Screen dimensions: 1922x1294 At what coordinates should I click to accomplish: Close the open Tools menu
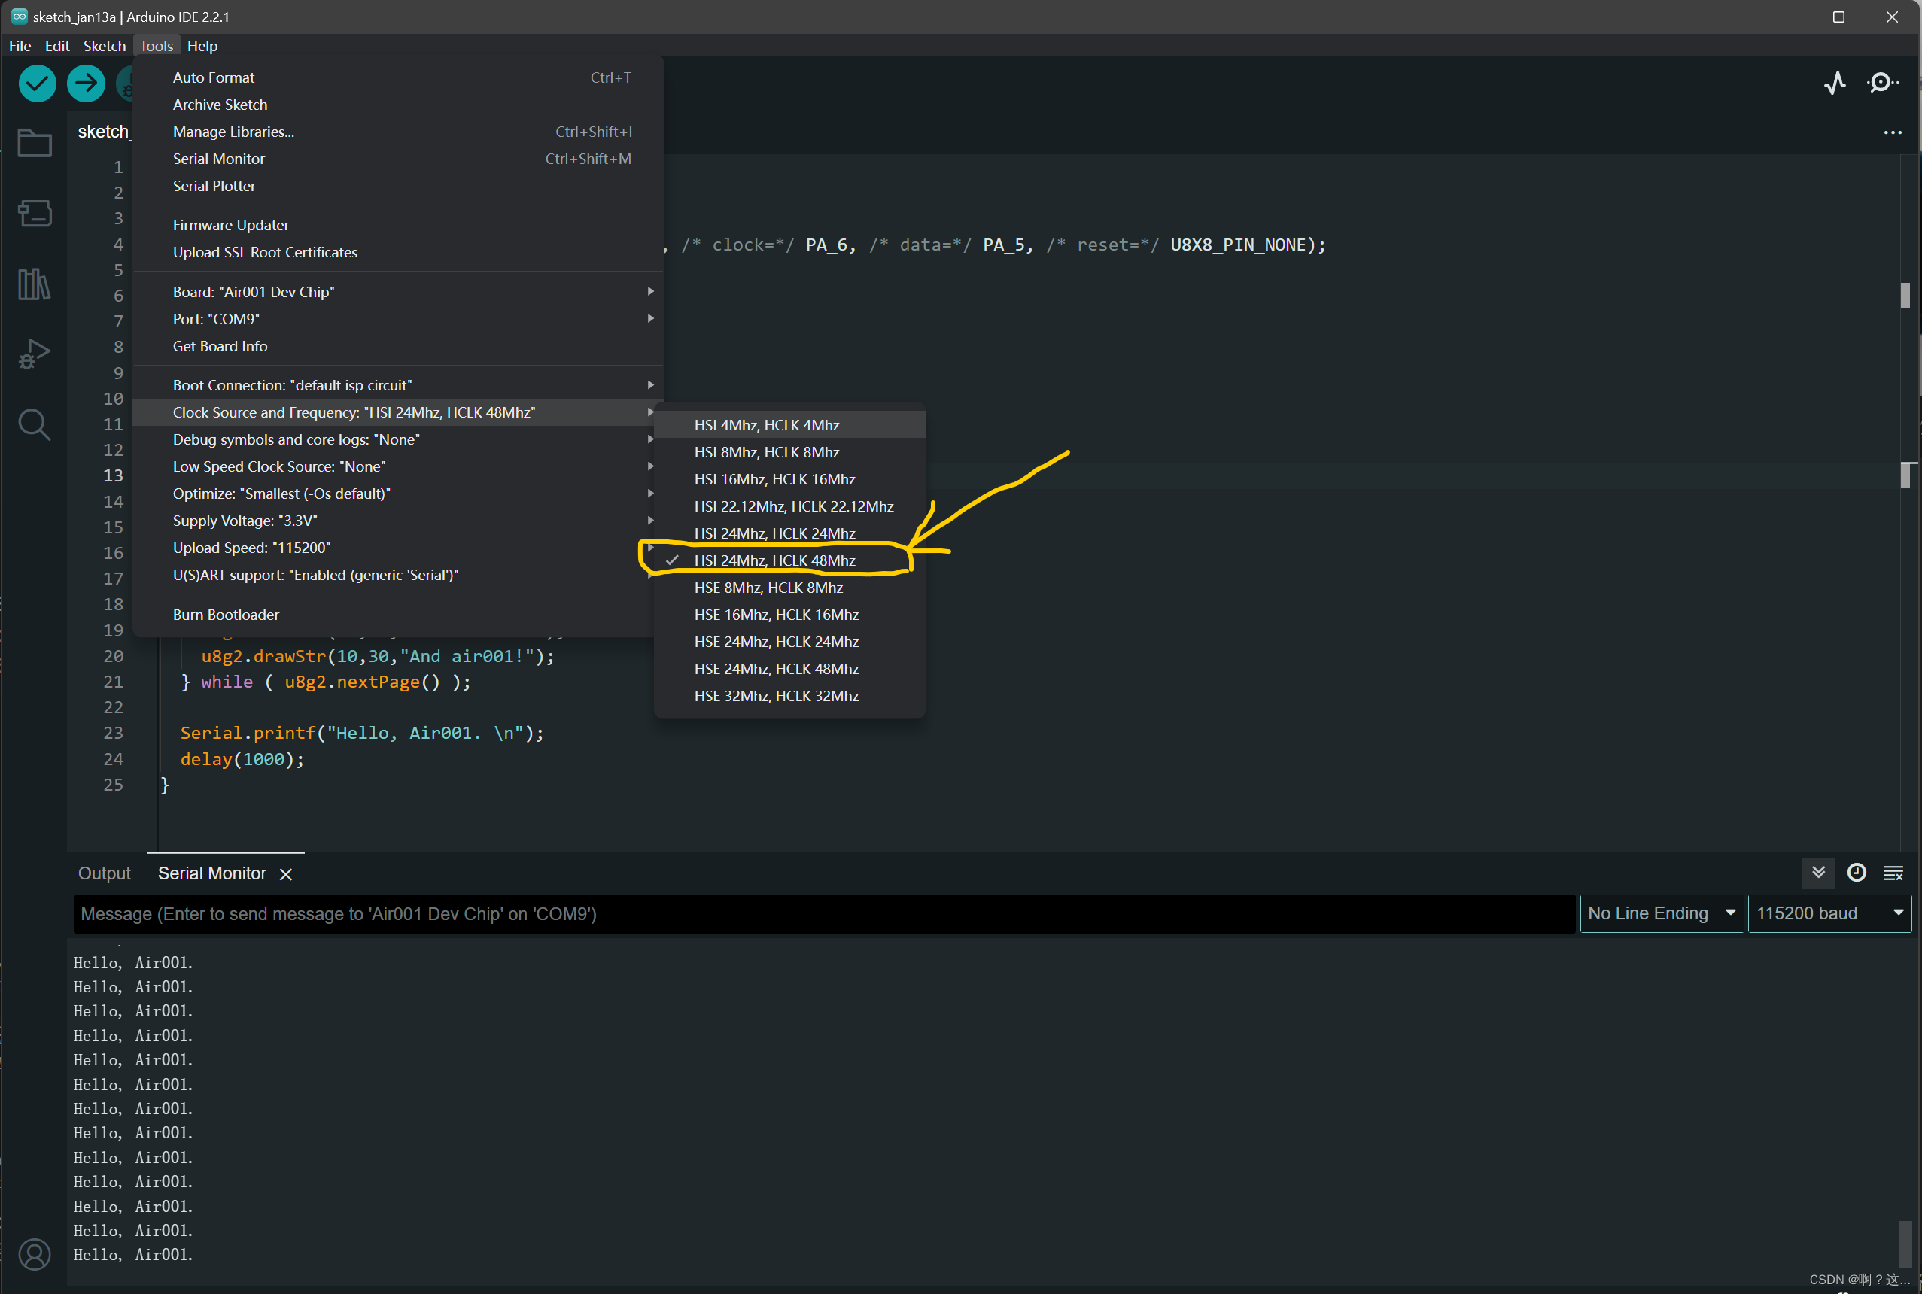point(156,46)
